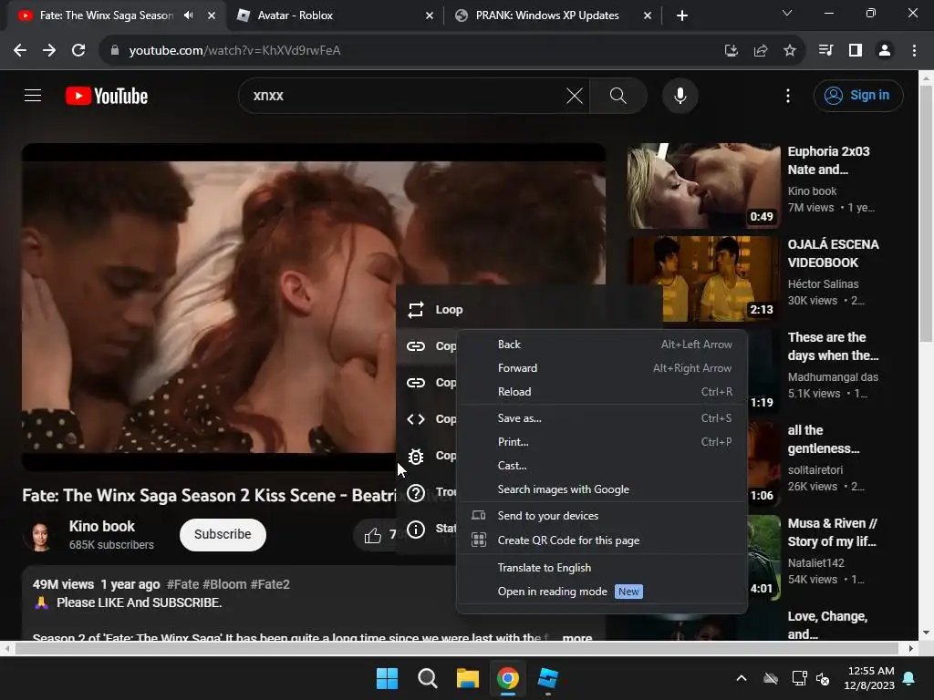Select Open in reading mode
The image size is (934, 700).
602,591
